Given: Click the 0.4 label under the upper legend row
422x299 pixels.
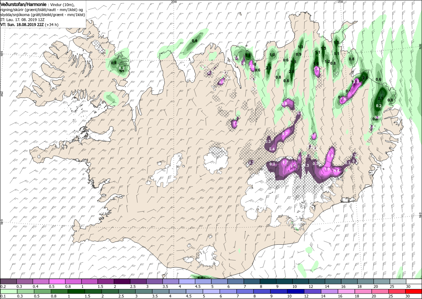Looking at the screenshot, I should pyautogui.click(x=35, y=286).
